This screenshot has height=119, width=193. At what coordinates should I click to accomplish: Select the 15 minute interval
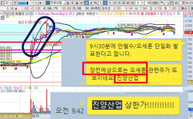click(x=119, y=3)
